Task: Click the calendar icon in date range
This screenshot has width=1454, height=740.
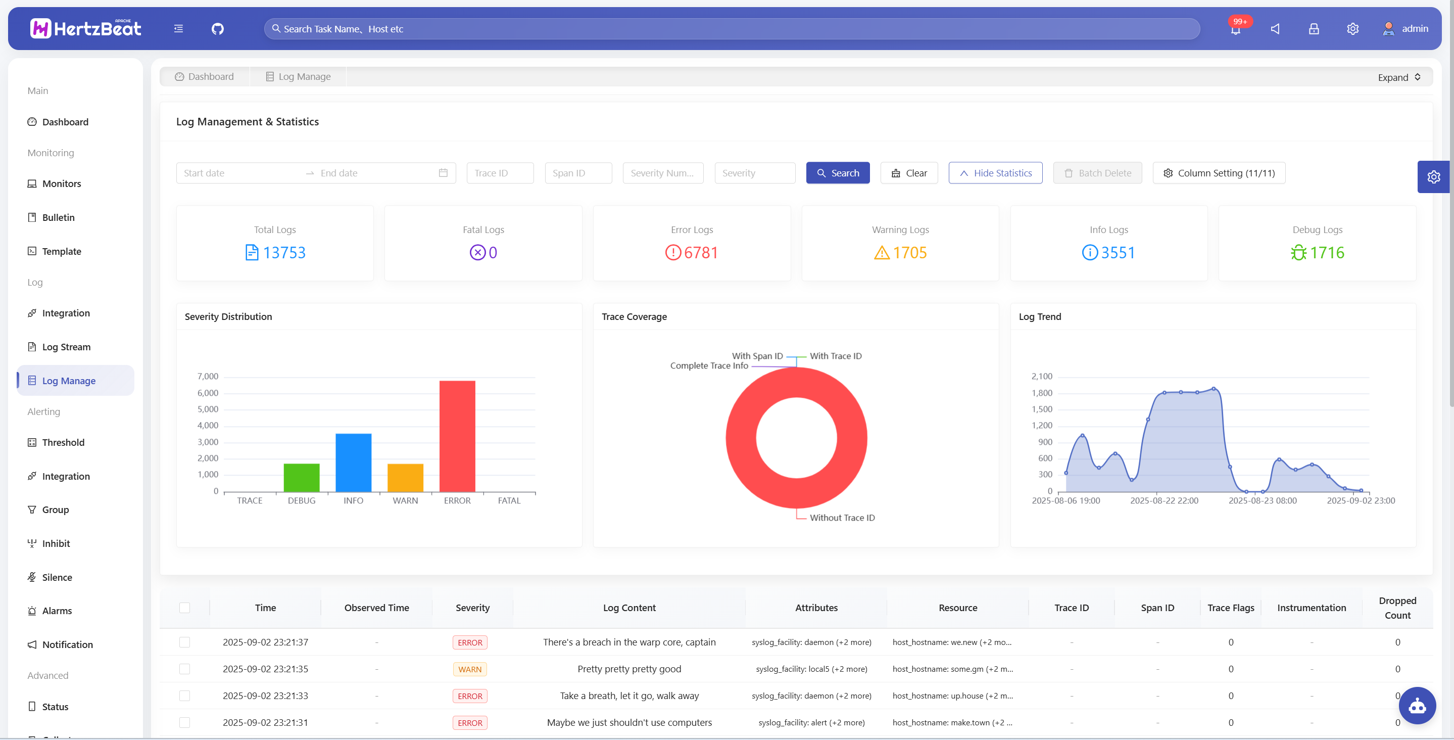Action: [443, 173]
